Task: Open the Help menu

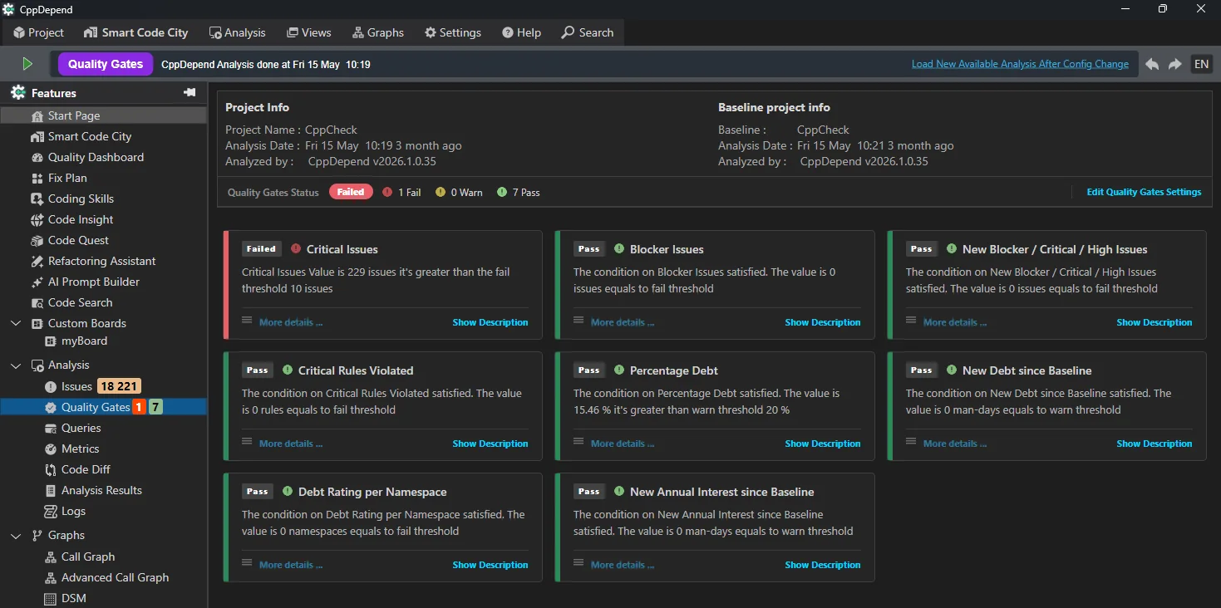Action: [521, 32]
